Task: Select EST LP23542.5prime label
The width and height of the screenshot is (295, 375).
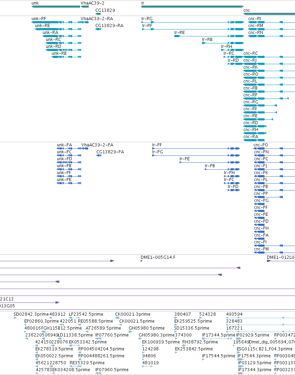Action: (86, 314)
